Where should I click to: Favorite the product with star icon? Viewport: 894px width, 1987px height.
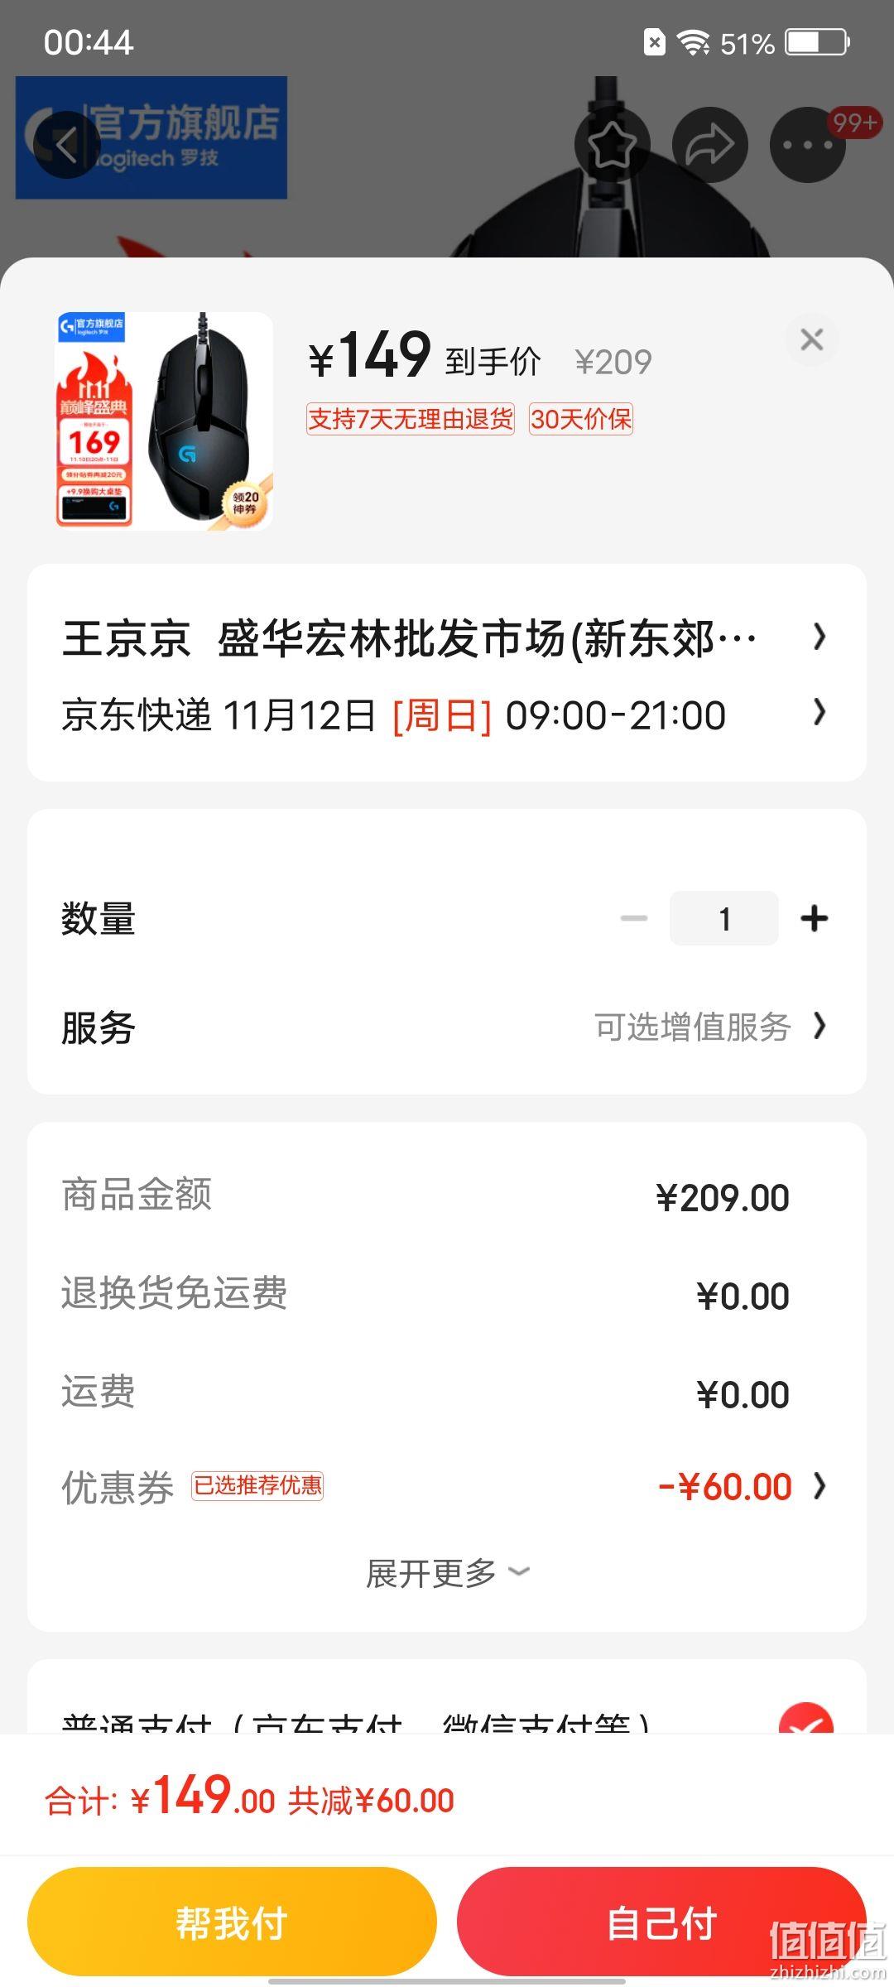click(613, 144)
